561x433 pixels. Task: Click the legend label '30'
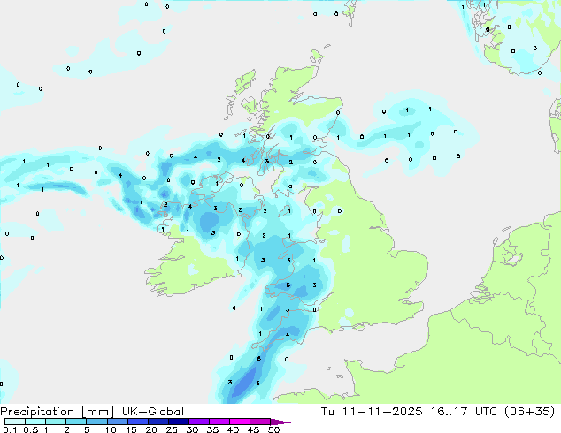192,429
